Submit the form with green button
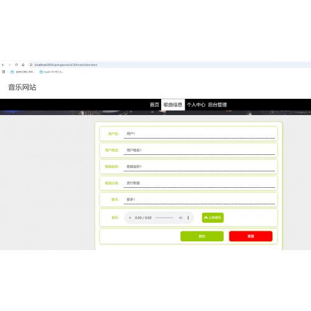 click(x=202, y=236)
